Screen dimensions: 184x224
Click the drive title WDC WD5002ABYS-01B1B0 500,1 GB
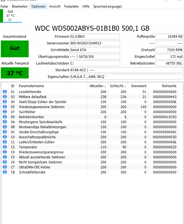[92, 28]
